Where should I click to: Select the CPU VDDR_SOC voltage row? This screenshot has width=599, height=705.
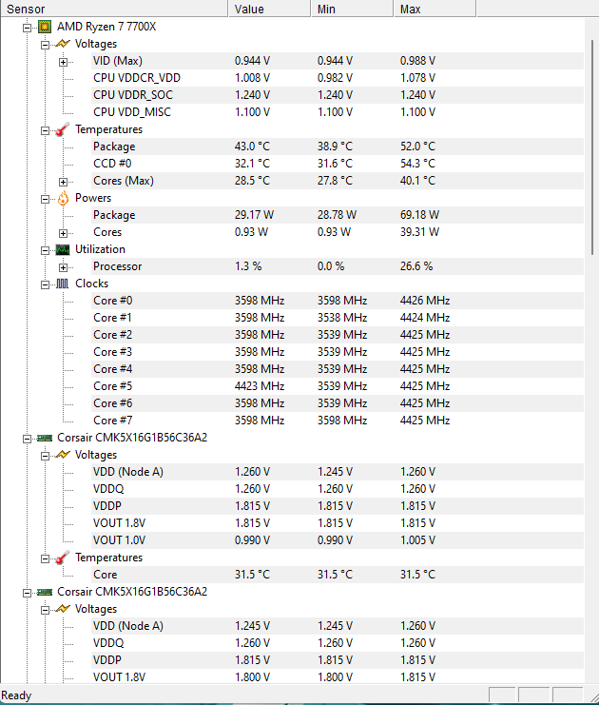tap(337, 95)
